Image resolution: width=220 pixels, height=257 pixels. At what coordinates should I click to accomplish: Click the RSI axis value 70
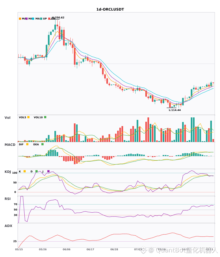[x=16, y=204]
